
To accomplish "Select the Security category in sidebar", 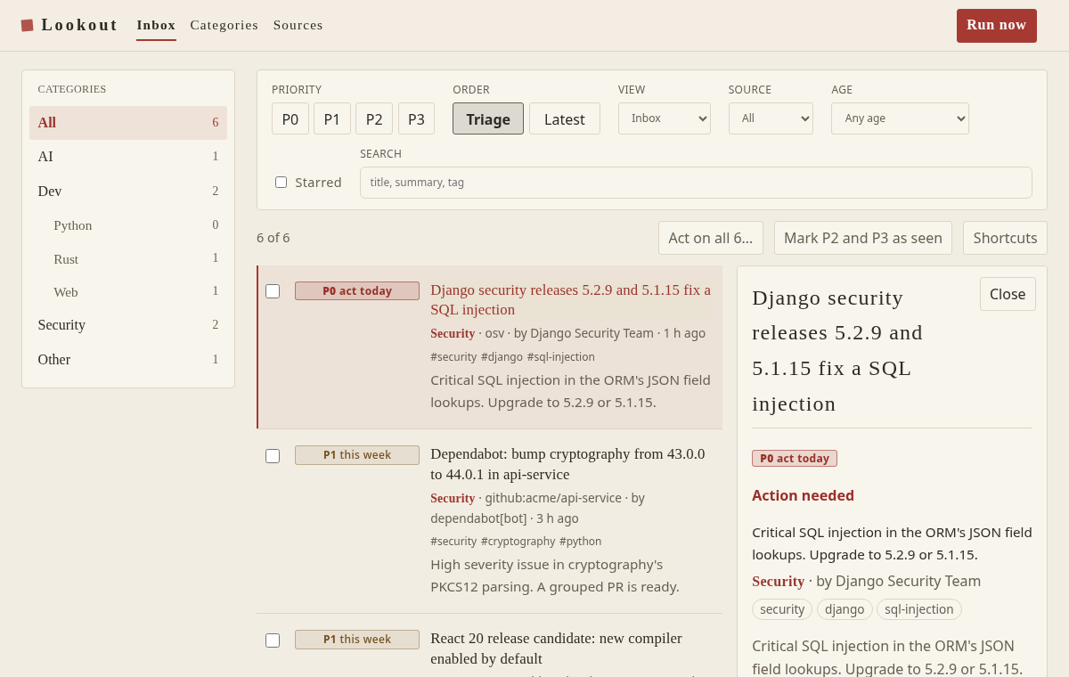I will coord(128,325).
